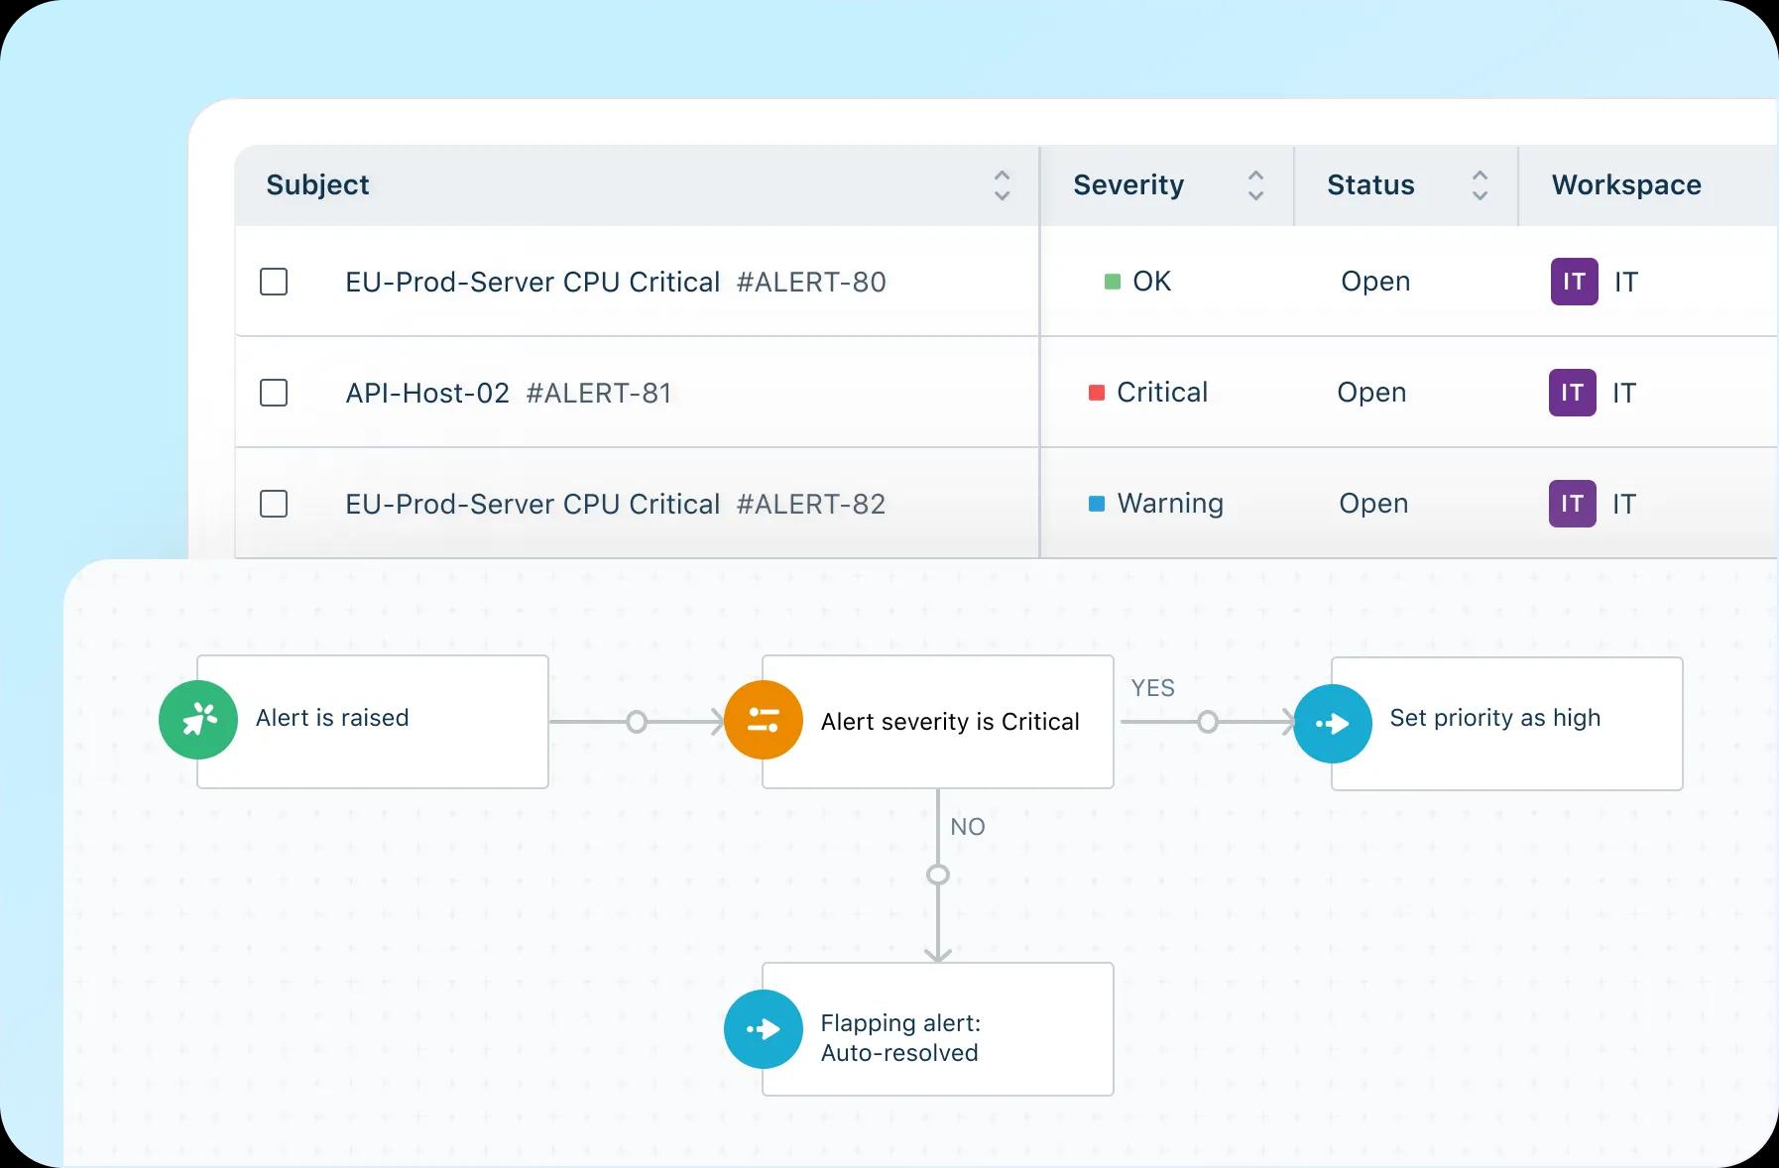The height and width of the screenshot is (1168, 1779).
Task: Click Open status in the ALERT-80 row
Action: tap(1375, 282)
